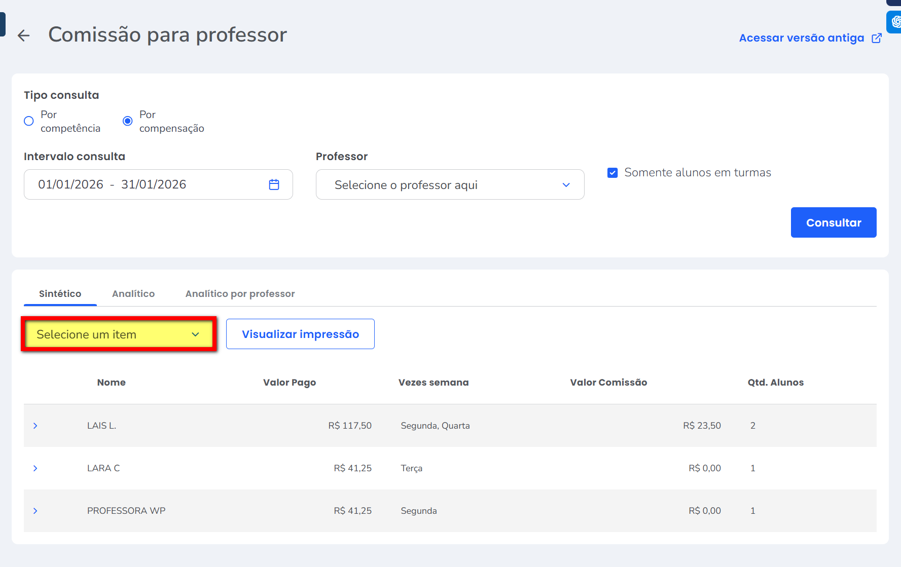Click the Visualizar impressão button
Viewport: 901px width, 567px height.
pos(300,334)
